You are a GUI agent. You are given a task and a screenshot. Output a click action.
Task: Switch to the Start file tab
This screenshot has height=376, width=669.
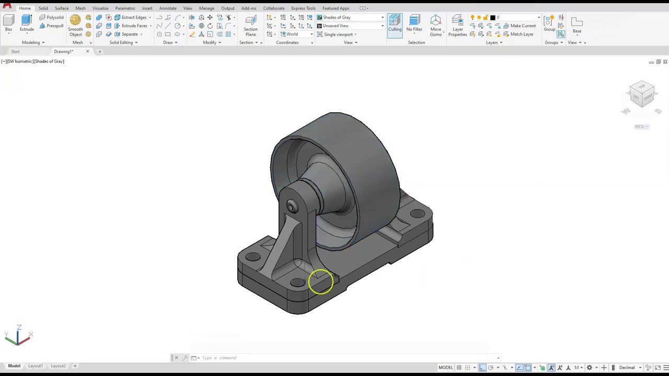point(15,52)
